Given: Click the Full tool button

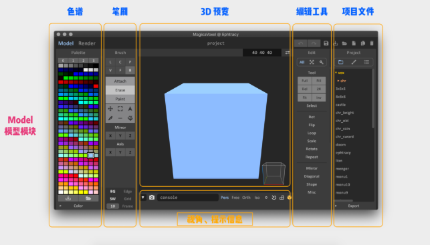Looking at the screenshot, I should [x=305, y=81].
